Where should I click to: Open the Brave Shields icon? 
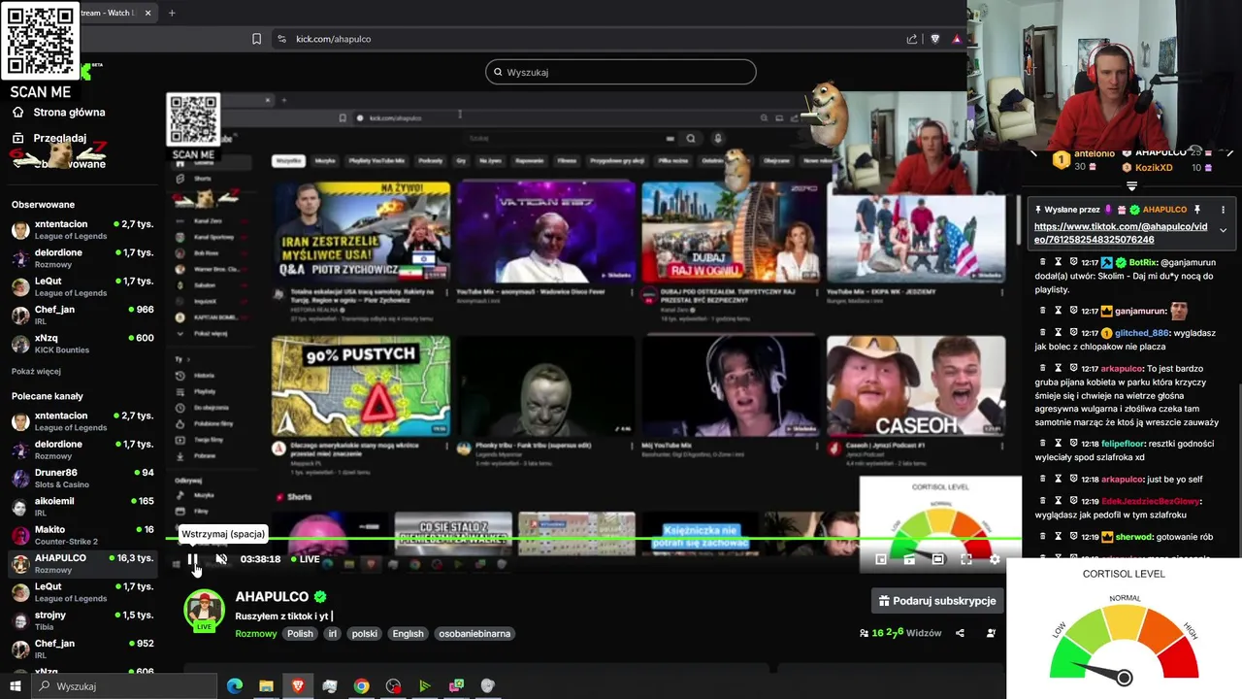935,39
